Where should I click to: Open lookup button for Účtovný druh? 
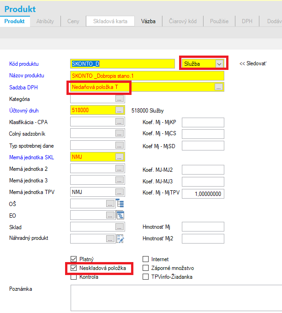[120, 110]
